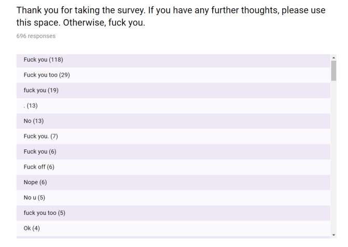Screen dimensions: 348x247
Task: Click the "696 responses" count text
Action: pos(36,36)
